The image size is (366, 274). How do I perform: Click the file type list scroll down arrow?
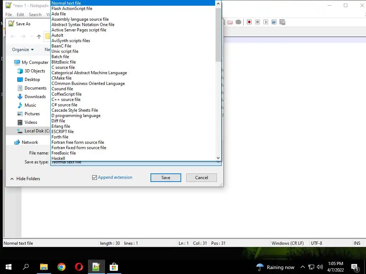(218, 158)
